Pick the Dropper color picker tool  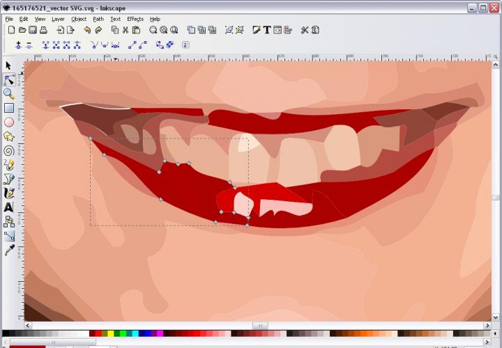coord(8,249)
